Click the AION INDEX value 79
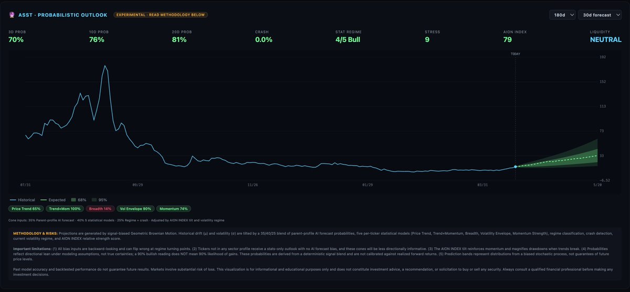The height and width of the screenshot is (292, 630). tap(508, 39)
